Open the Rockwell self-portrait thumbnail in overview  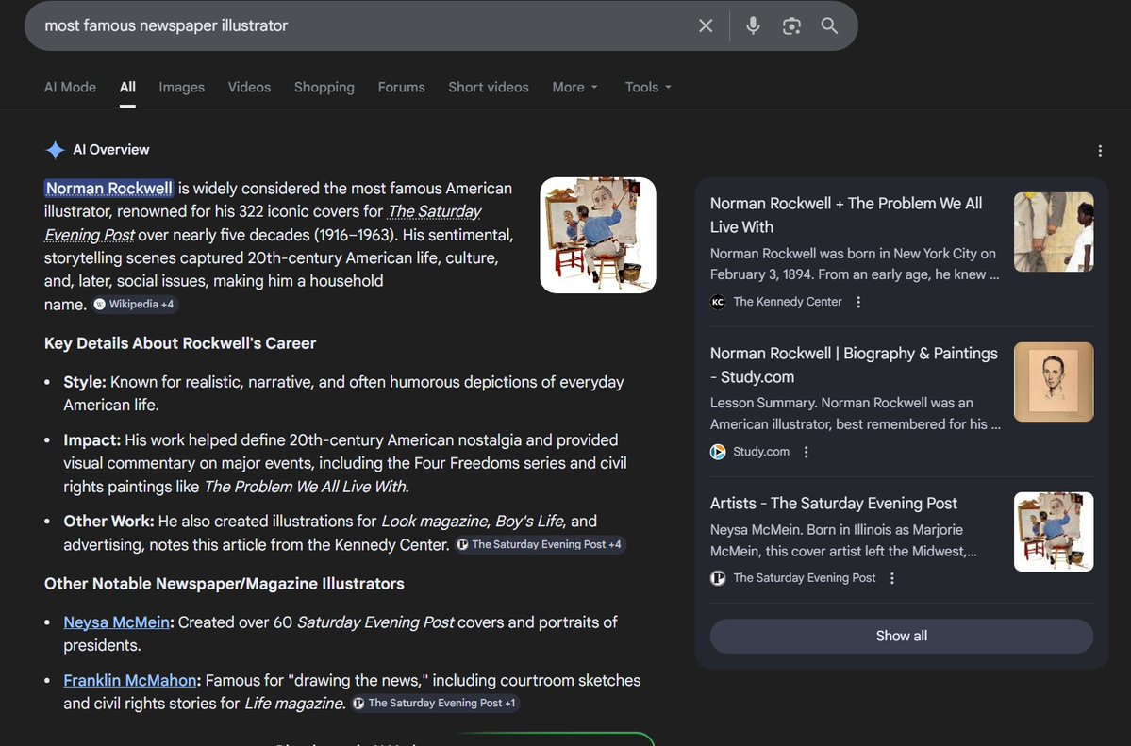tap(598, 235)
